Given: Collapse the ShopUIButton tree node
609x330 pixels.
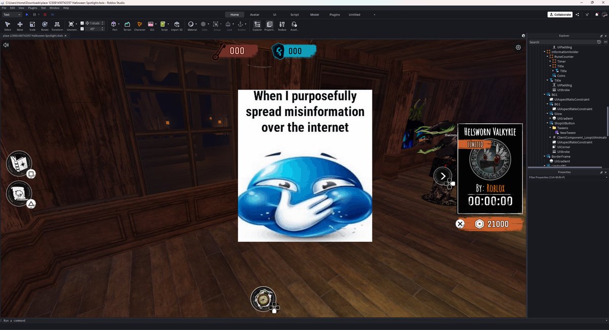Looking at the screenshot, I should (548, 123).
